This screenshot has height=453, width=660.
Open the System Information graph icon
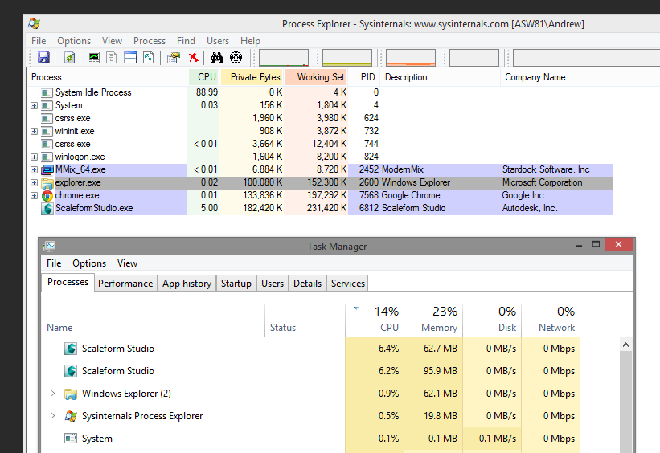pyautogui.click(x=94, y=57)
